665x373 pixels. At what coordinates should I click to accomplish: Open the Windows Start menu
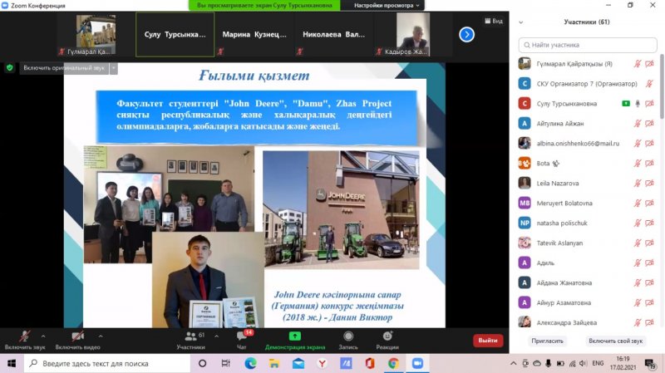point(12,363)
